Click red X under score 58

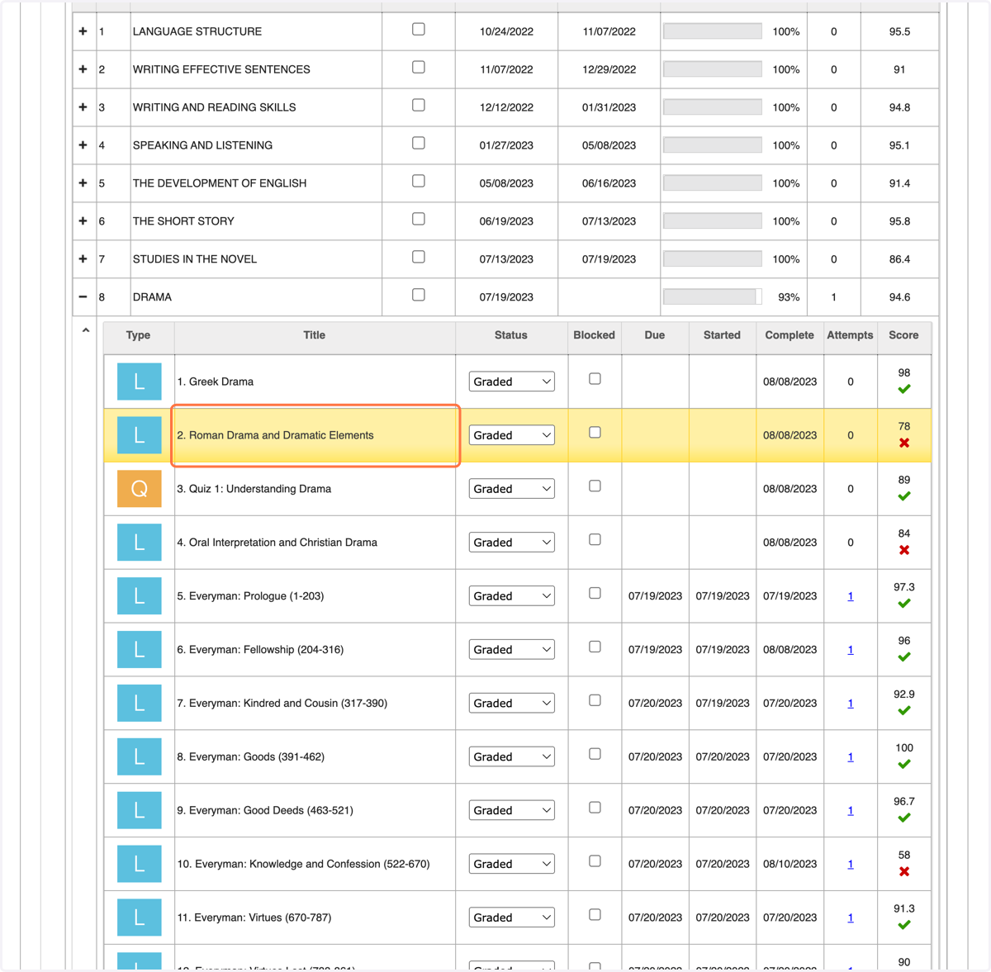pos(904,871)
